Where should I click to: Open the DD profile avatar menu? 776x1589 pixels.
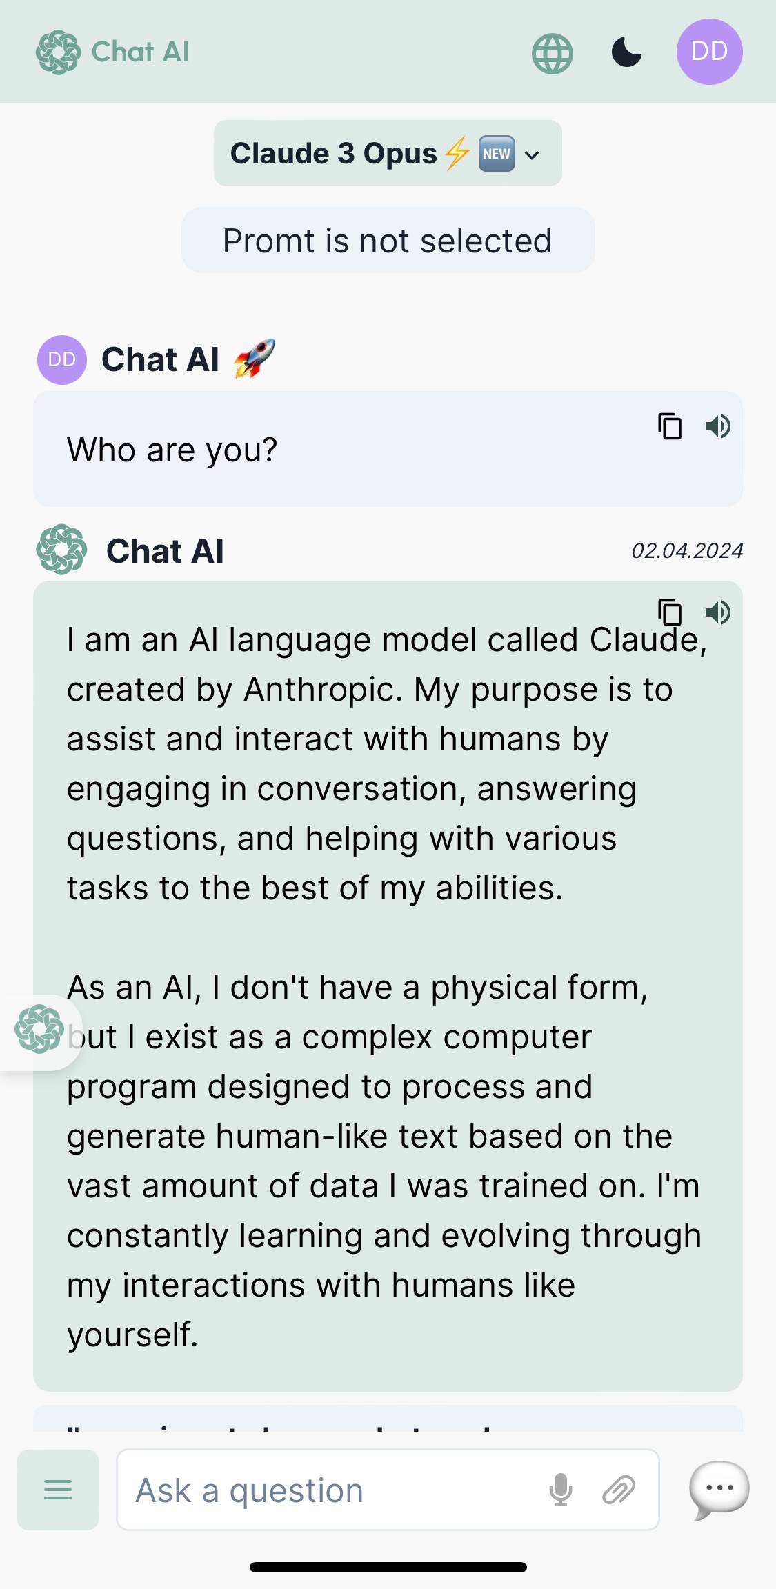709,52
